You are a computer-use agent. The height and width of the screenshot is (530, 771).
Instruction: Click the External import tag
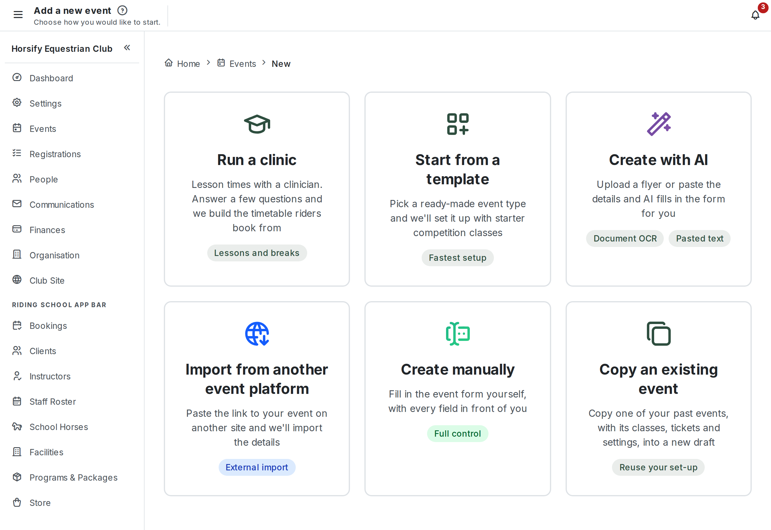click(x=257, y=468)
